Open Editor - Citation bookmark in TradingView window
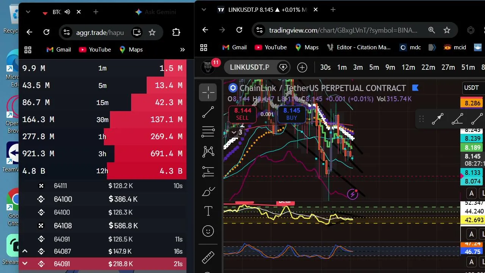The image size is (485, 273). click(x=358, y=47)
